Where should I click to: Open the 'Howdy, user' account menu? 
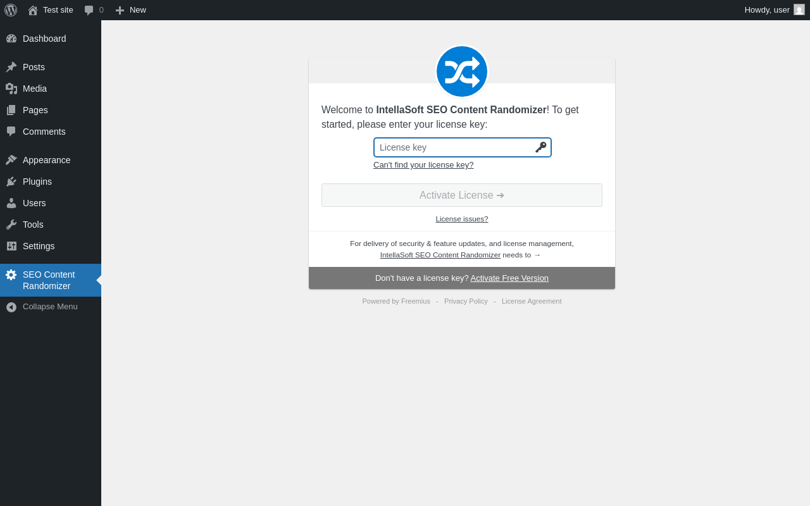[775, 10]
